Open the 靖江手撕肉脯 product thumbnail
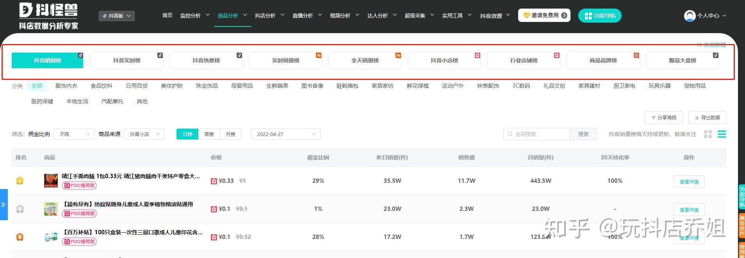 coord(51,181)
